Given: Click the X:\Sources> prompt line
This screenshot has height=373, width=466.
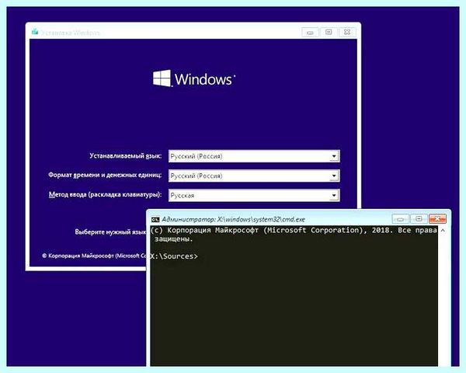Looking at the screenshot, I should click(x=174, y=256).
